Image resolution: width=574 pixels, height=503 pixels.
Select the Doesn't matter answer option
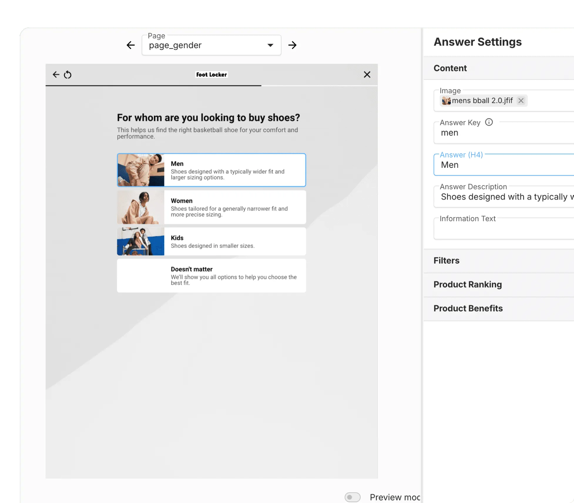coord(211,276)
